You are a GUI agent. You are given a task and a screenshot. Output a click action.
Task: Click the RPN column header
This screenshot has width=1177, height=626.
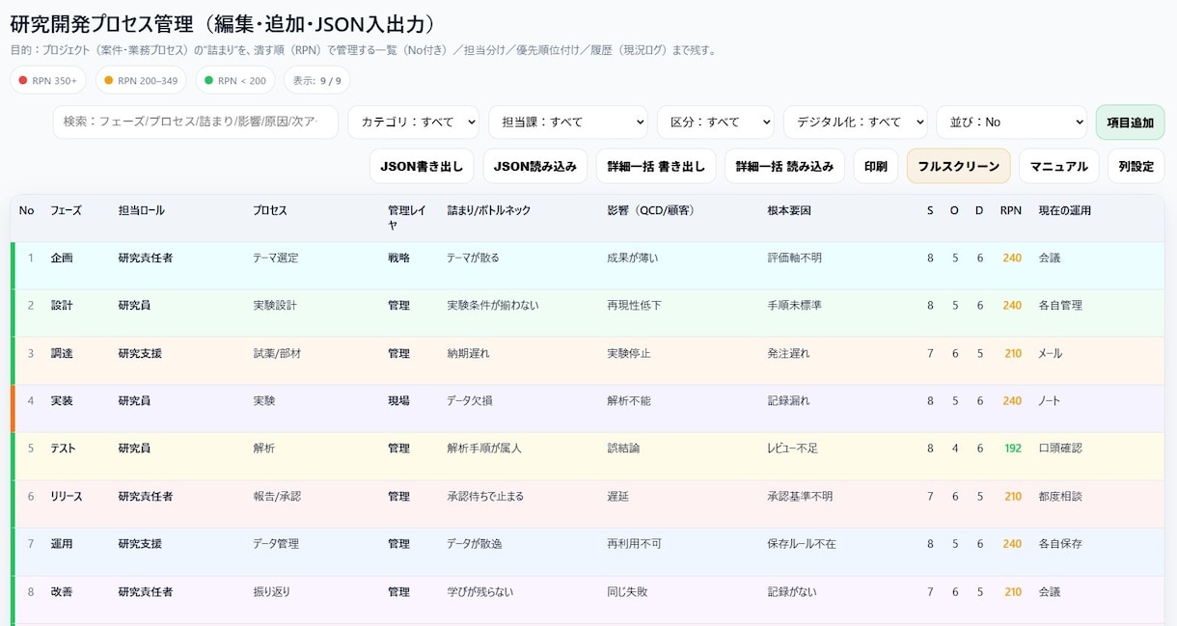click(1011, 210)
